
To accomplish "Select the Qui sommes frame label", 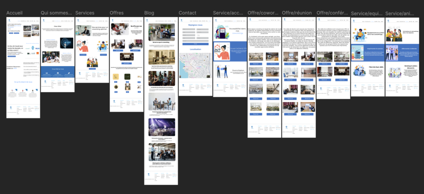I will pos(56,13).
